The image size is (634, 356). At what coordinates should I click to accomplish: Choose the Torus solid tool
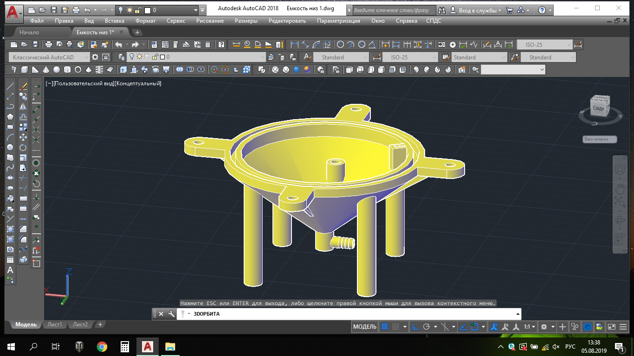coord(78,70)
